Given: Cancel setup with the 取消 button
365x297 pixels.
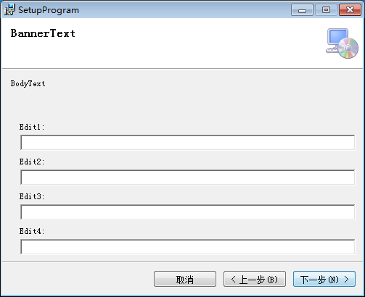Looking at the screenshot, I should click(x=185, y=279).
